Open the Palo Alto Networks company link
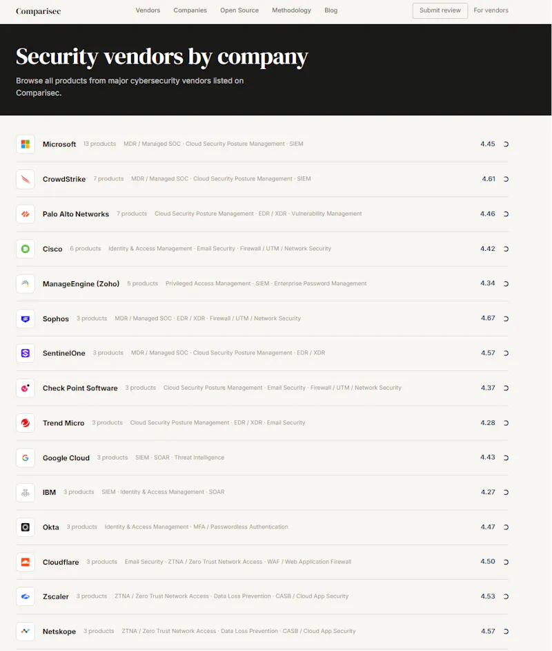Image resolution: width=552 pixels, height=651 pixels. pyautogui.click(x=76, y=214)
